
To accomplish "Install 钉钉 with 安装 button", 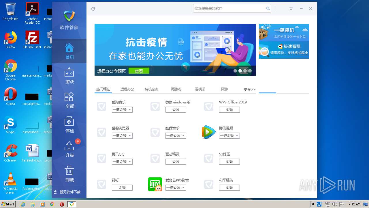I will coord(122,188).
